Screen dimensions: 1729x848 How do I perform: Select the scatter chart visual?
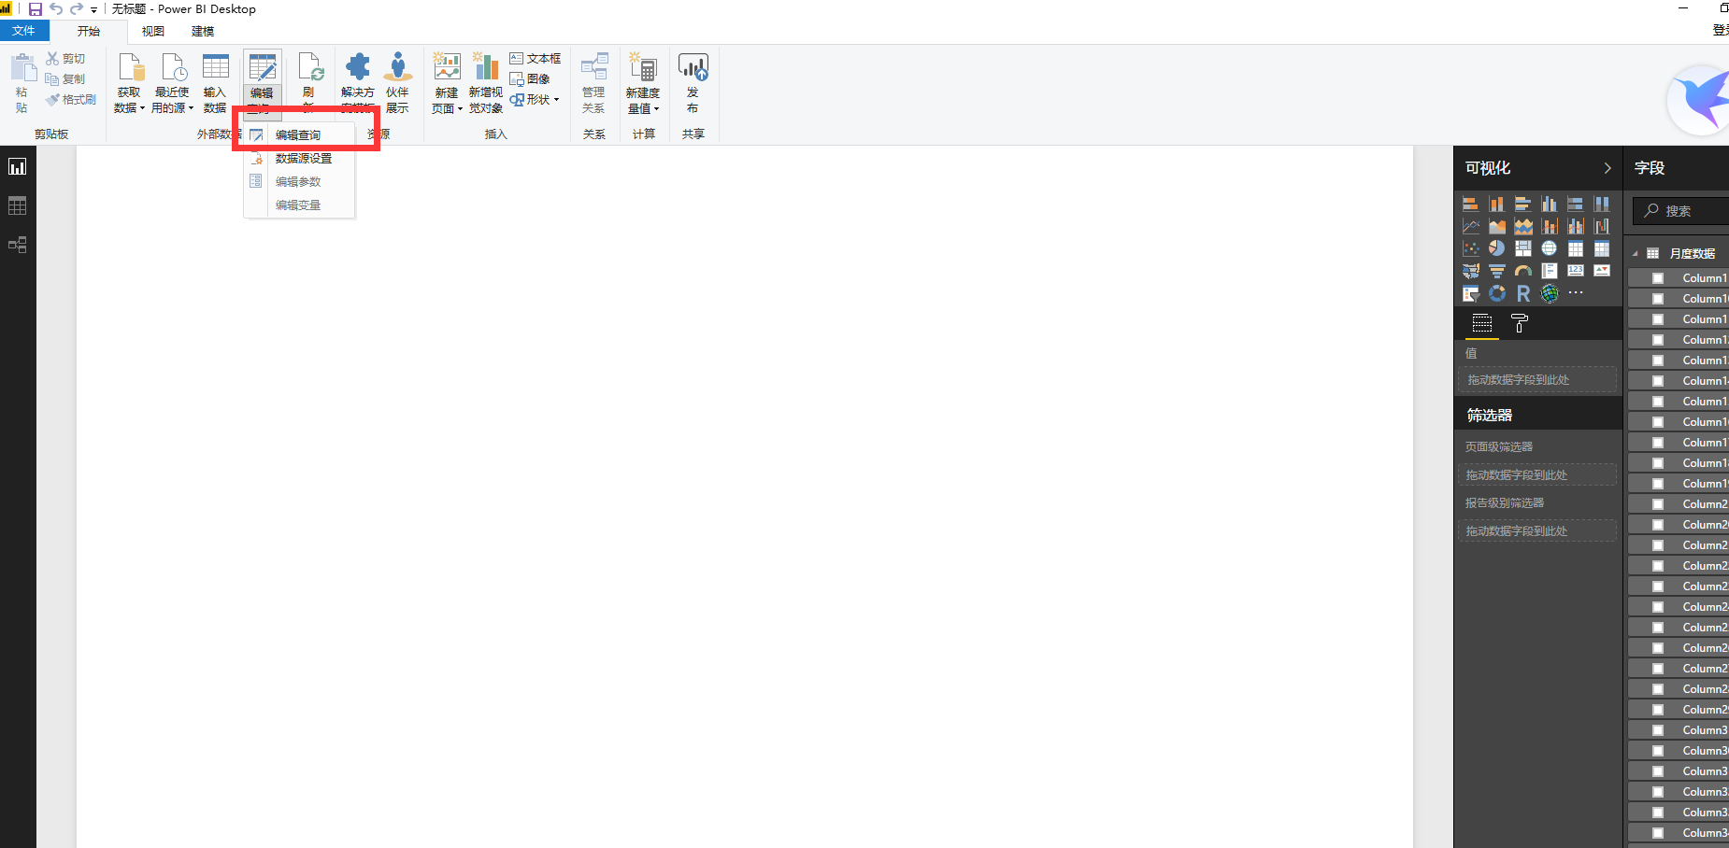tap(1471, 248)
